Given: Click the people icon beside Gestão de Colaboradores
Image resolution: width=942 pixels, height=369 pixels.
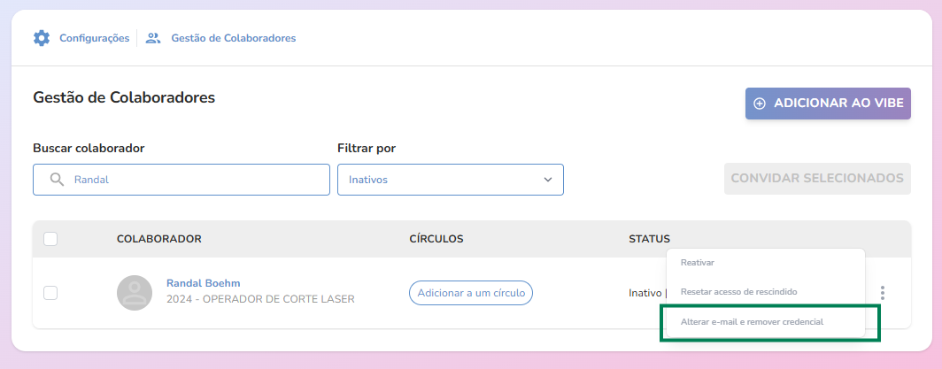Looking at the screenshot, I should [x=153, y=38].
